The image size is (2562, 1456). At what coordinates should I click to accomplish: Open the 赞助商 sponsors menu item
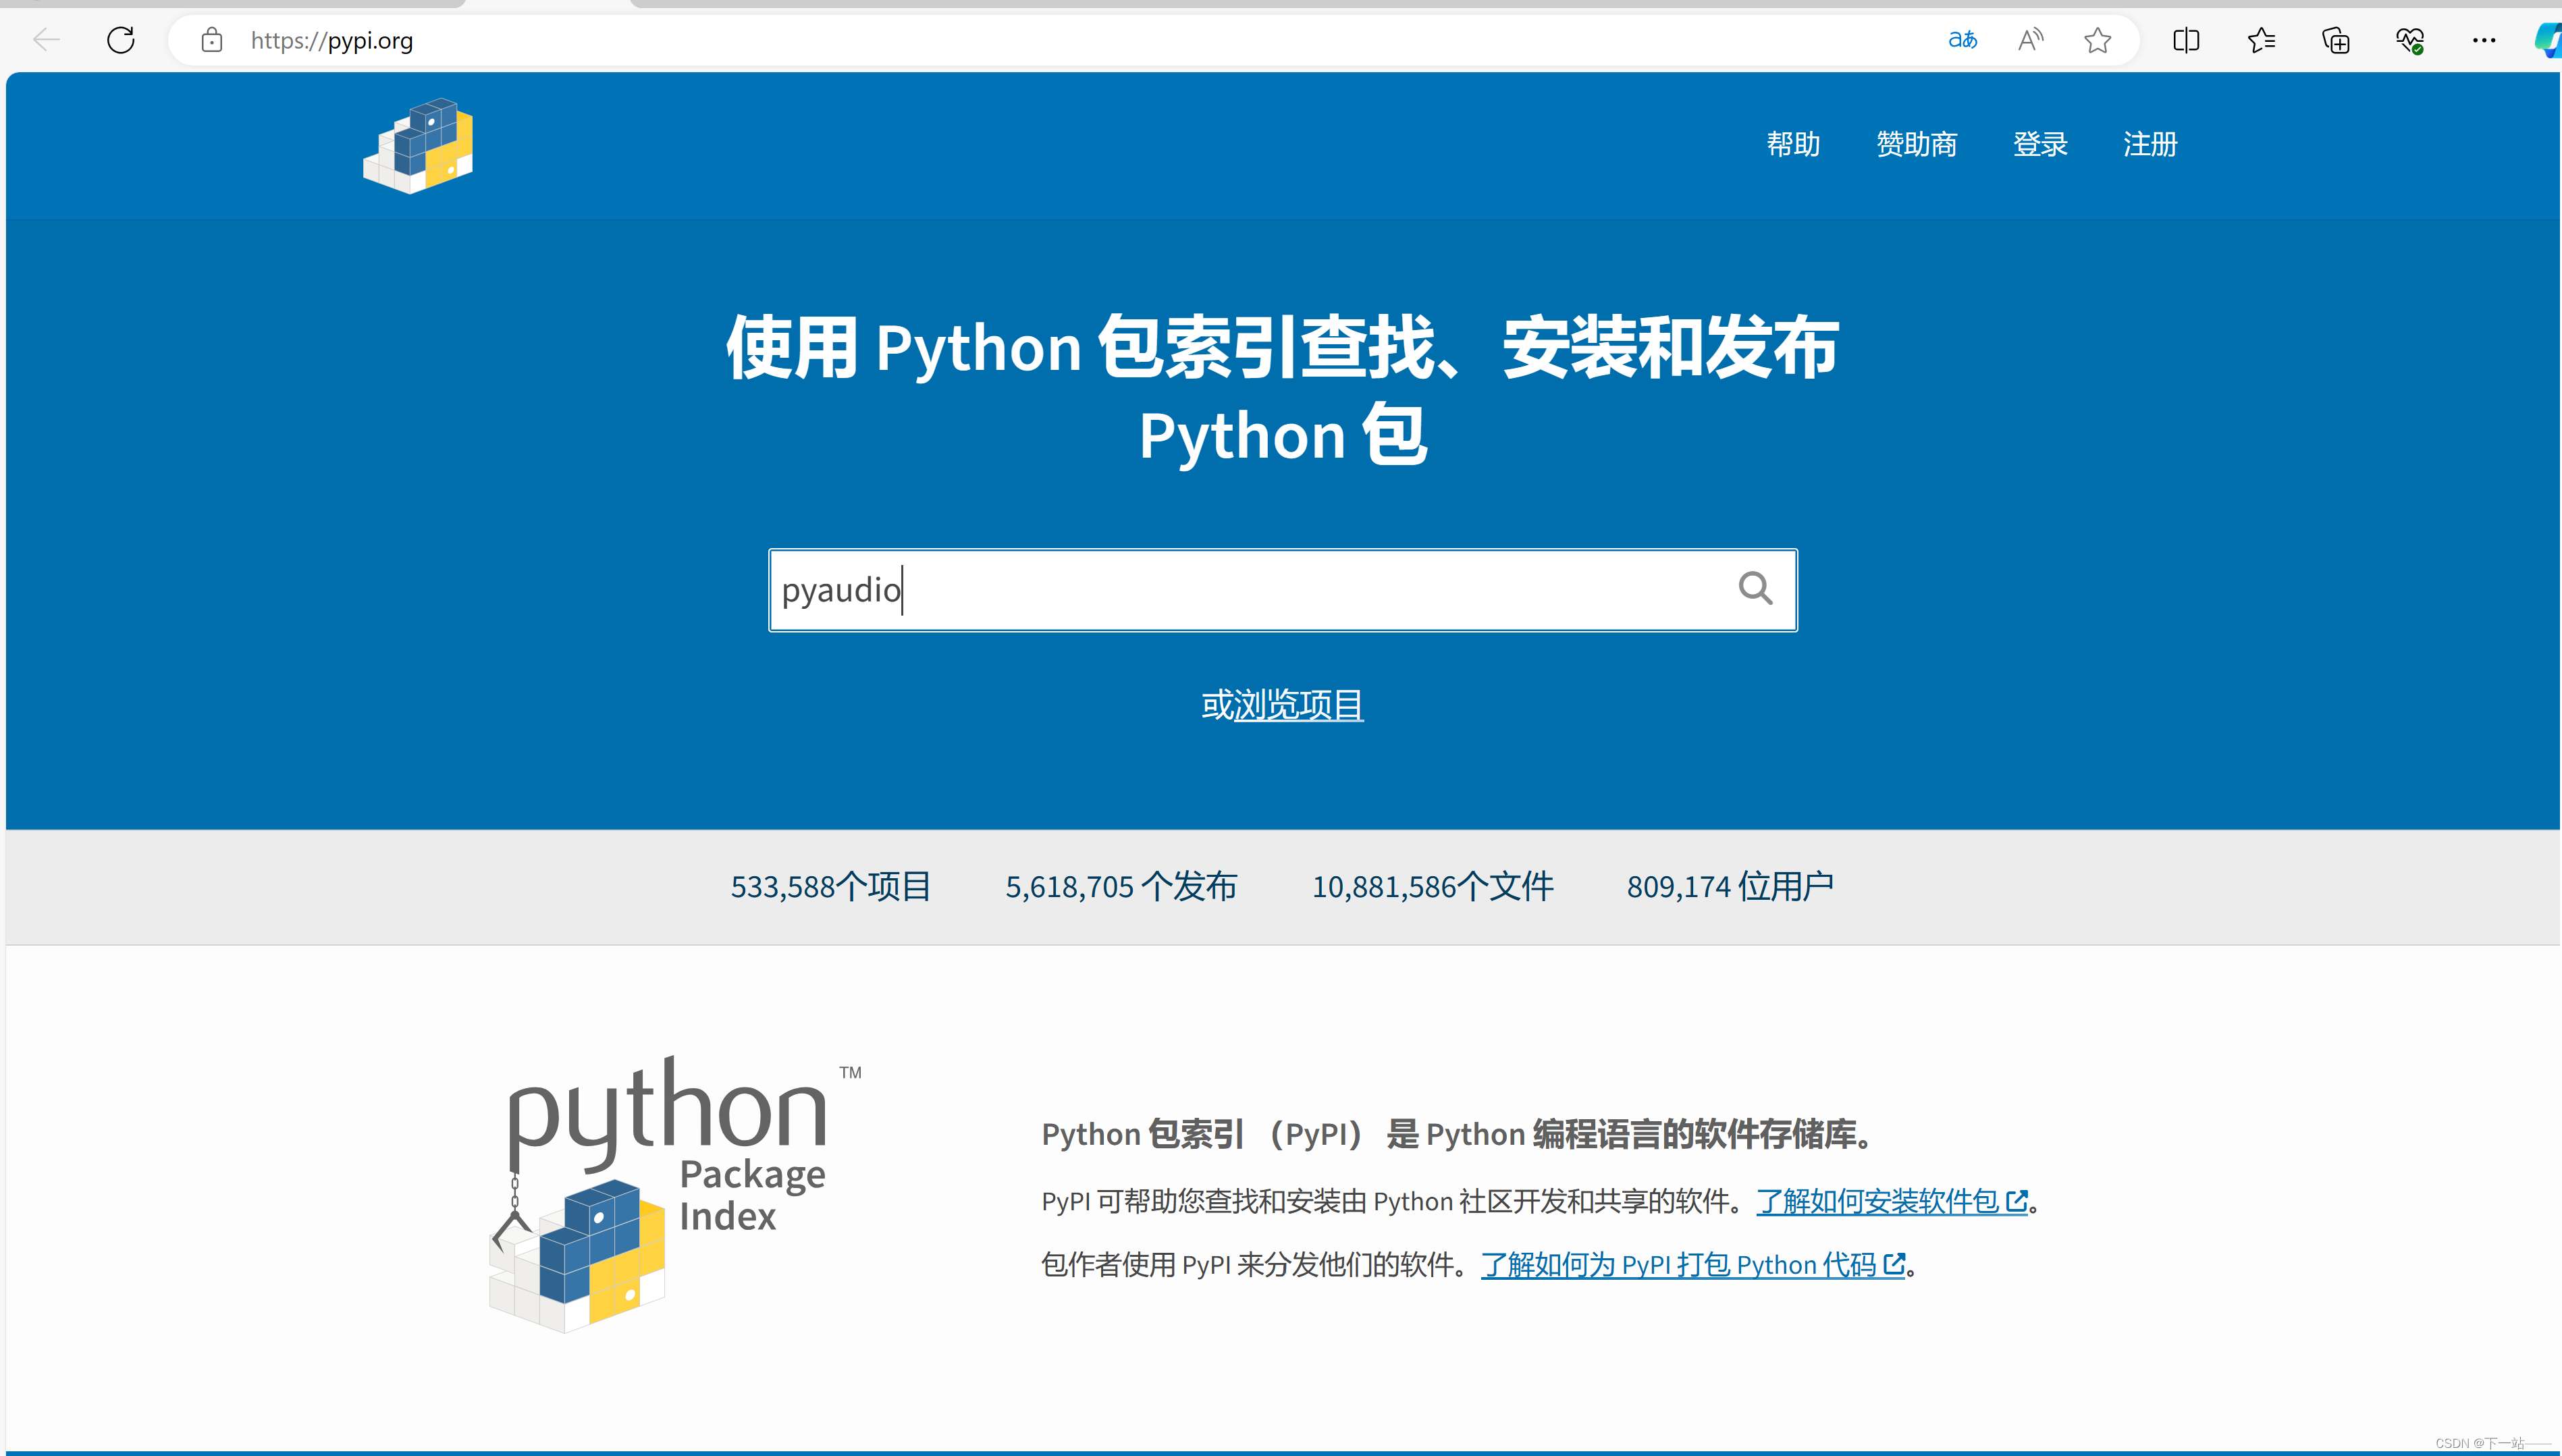click(x=1916, y=145)
